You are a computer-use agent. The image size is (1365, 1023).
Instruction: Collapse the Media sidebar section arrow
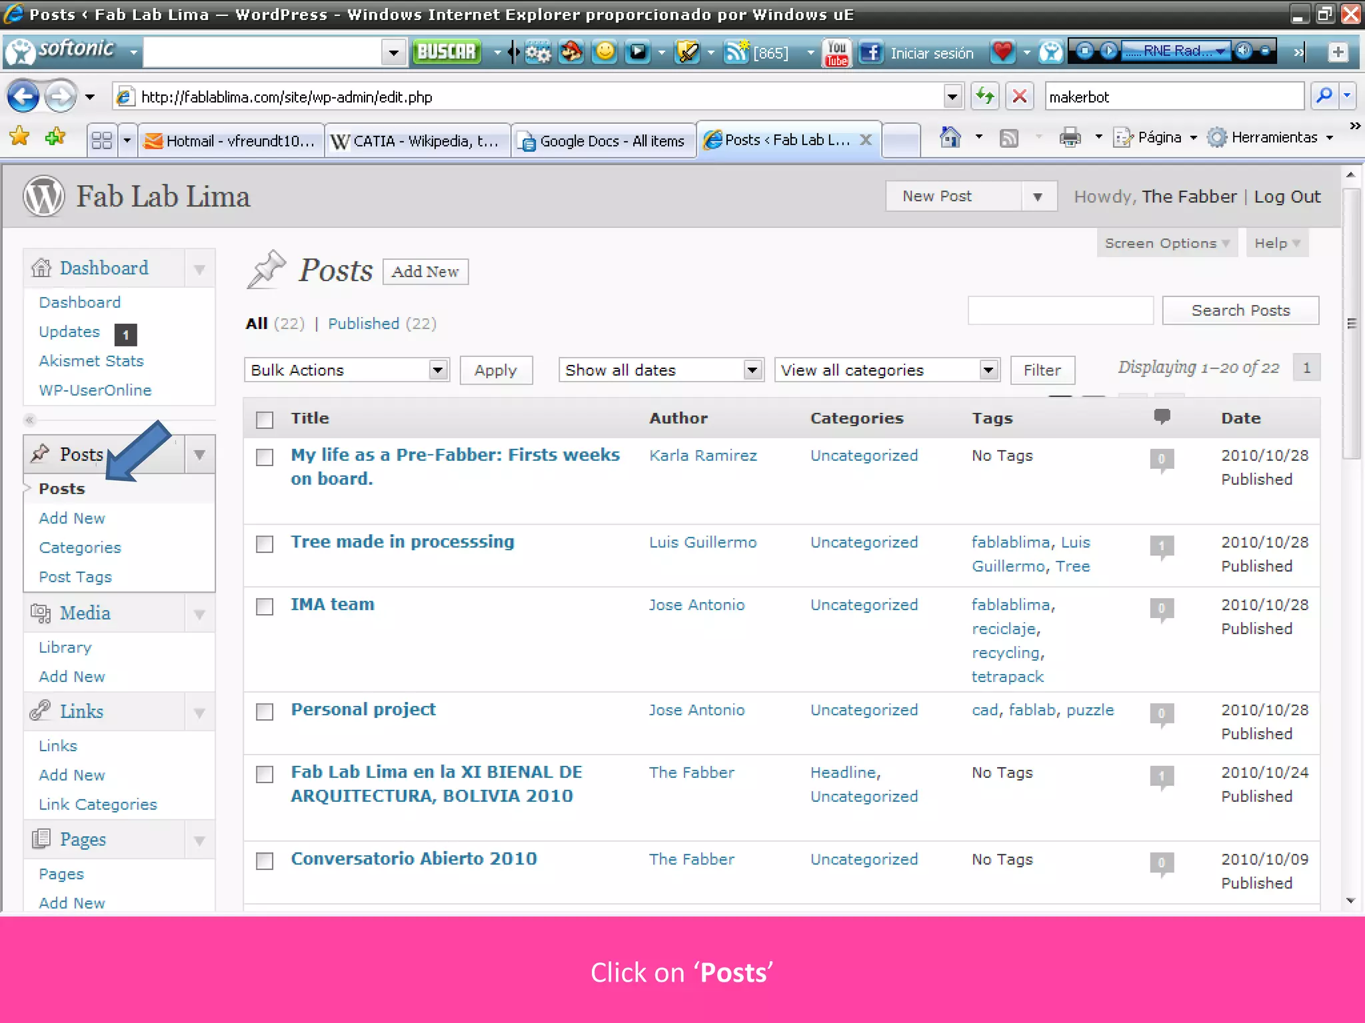[199, 613]
